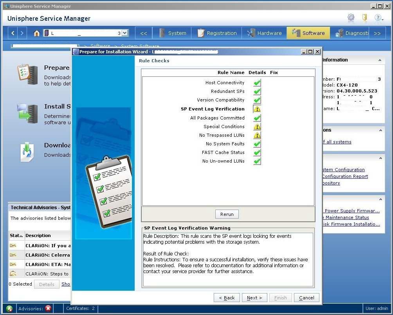Open the help question mark icon

pyautogui.click(x=378, y=18)
